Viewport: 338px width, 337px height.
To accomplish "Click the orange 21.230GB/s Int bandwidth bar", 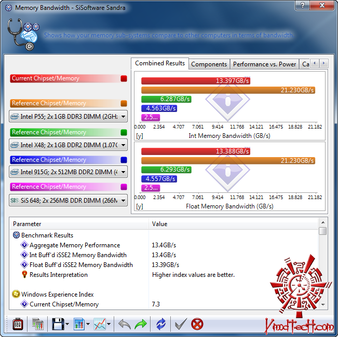I will click(228, 90).
